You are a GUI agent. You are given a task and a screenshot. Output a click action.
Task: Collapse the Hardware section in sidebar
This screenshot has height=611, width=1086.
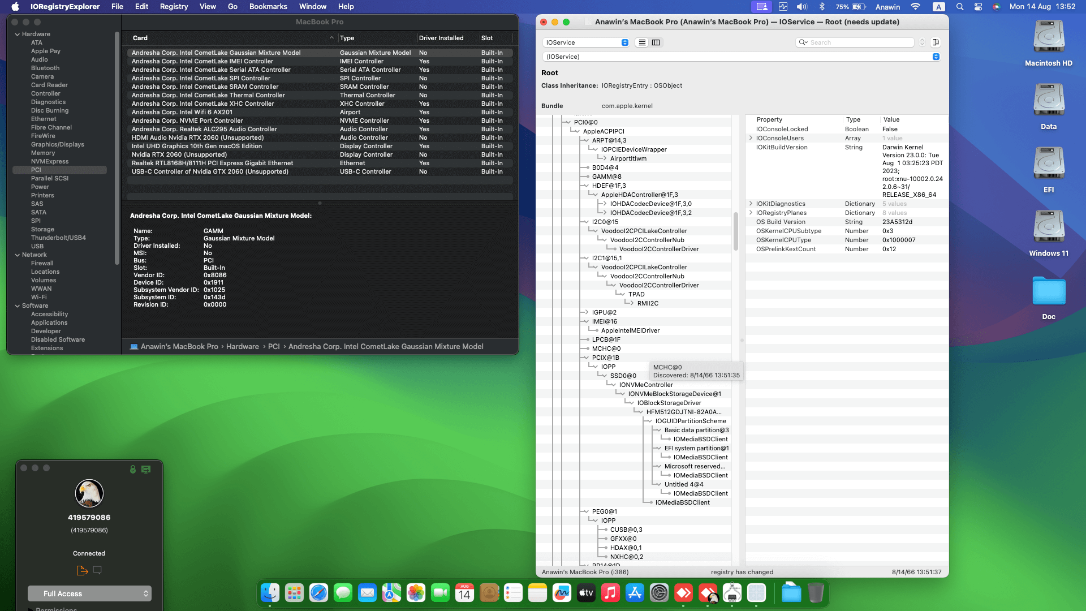coord(18,35)
